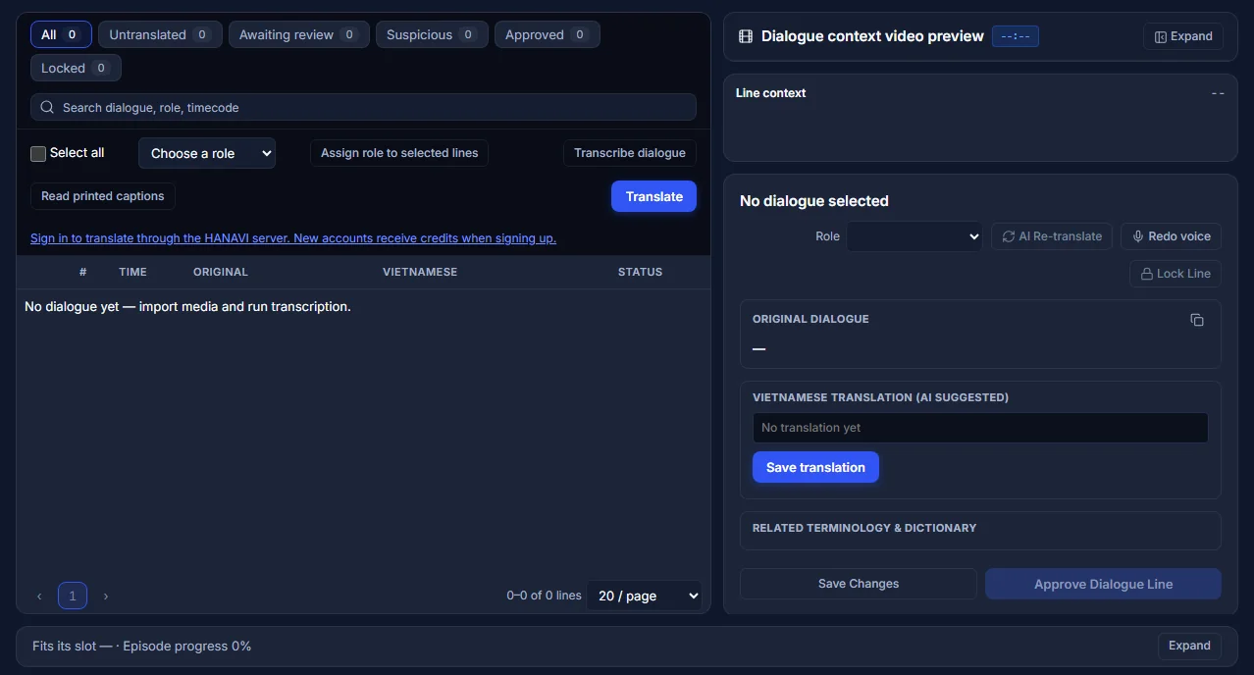Select page 1 in pagination
The width and height of the screenshot is (1254, 675).
[x=73, y=596]
